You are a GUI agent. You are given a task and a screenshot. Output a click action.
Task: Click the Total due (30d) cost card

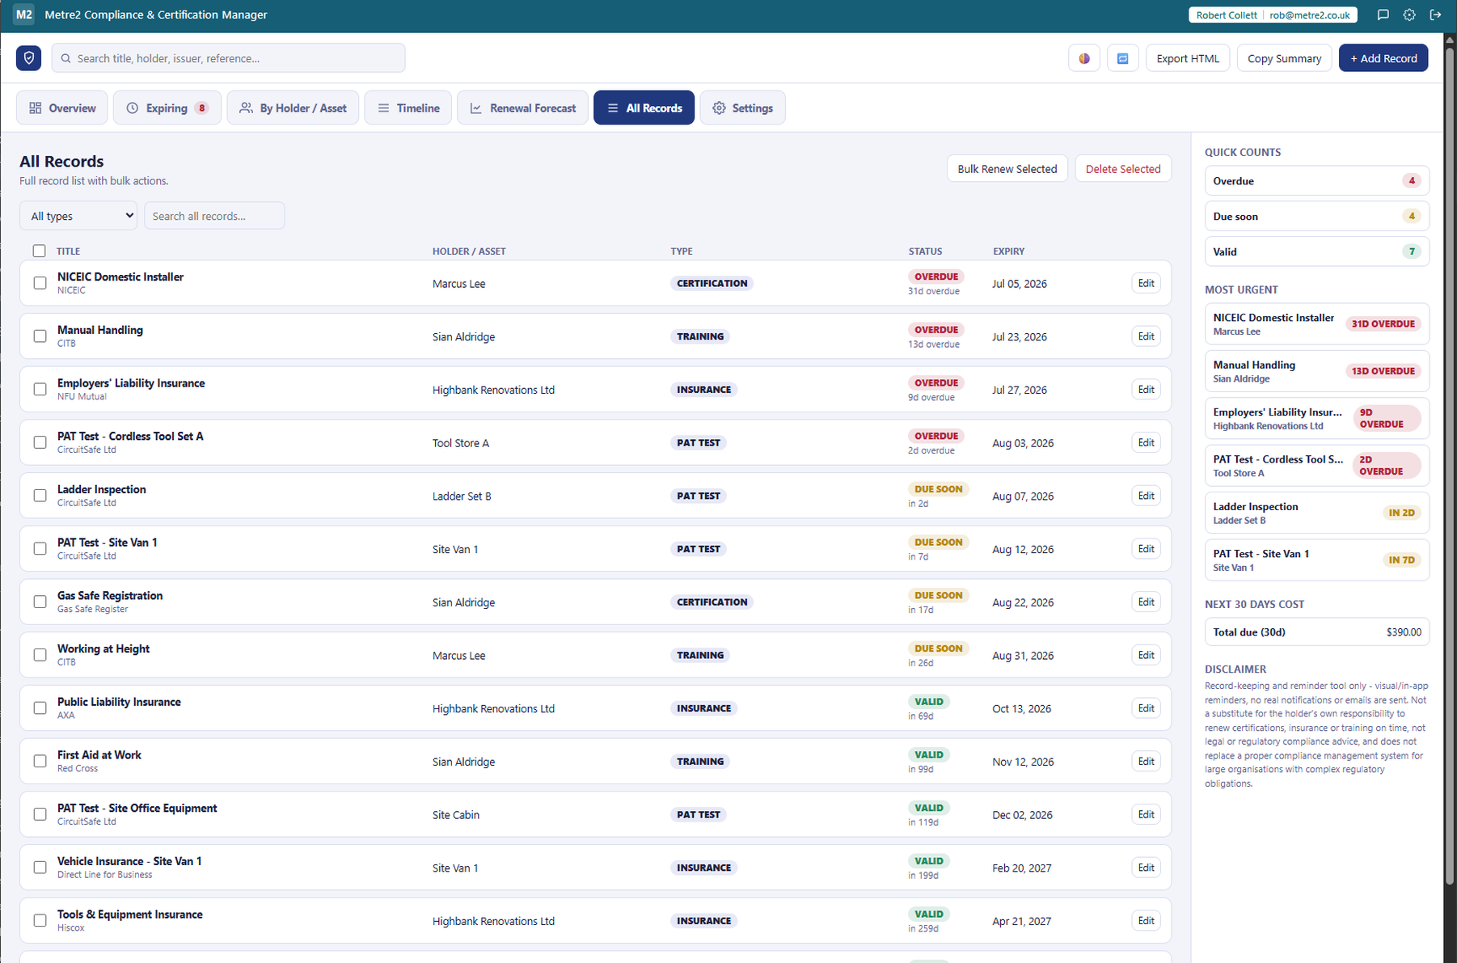pyautogui.click(x=1316, y=632)
